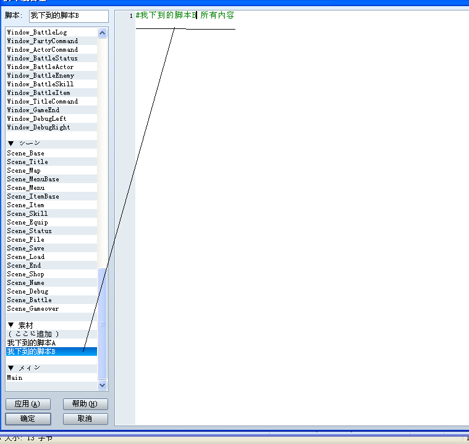
Task: Select Window_BattleItem script
Action: (51, 93)
